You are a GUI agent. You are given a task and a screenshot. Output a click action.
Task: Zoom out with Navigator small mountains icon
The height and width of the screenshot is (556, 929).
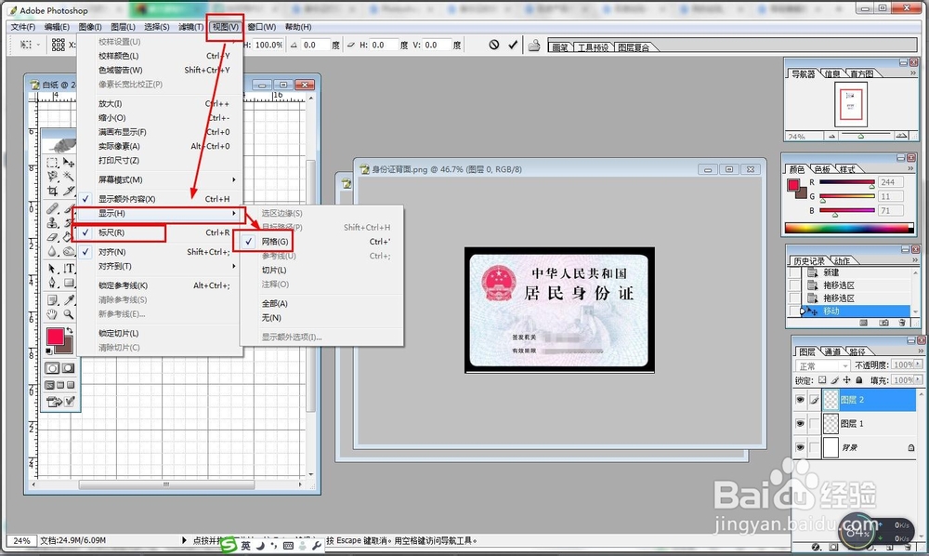pyautogui.click(x=831, y=136)
